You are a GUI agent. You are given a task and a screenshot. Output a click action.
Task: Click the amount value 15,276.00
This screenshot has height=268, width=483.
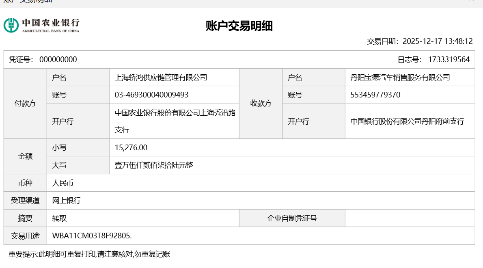pyautogui.click(x=131, y=148)
